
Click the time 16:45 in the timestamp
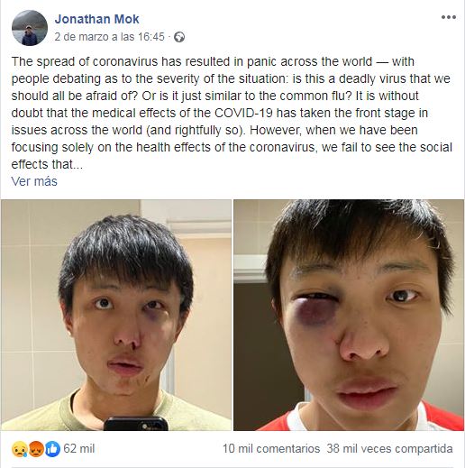(151, 37)
